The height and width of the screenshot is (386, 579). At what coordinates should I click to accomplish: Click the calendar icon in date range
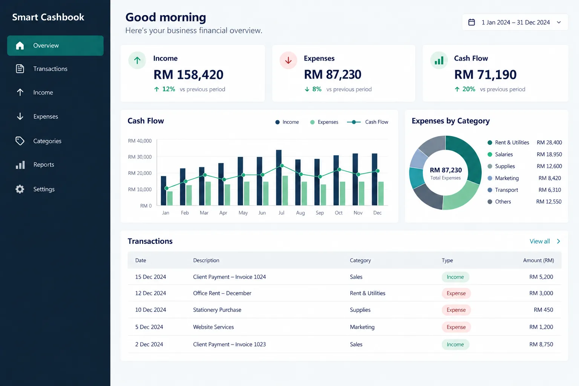[472, 22]
